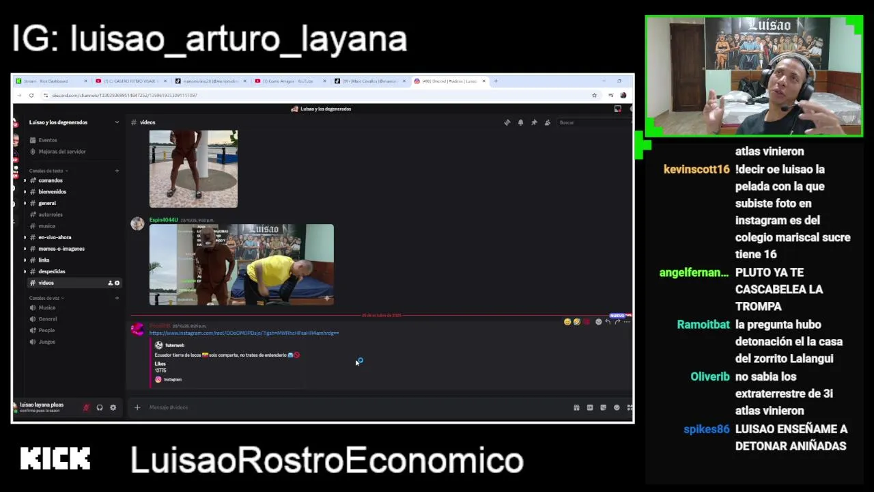Viewport: 874px width, 492px height.
Task: Click Espin4044U username in chat
Action: coord(163,220)
